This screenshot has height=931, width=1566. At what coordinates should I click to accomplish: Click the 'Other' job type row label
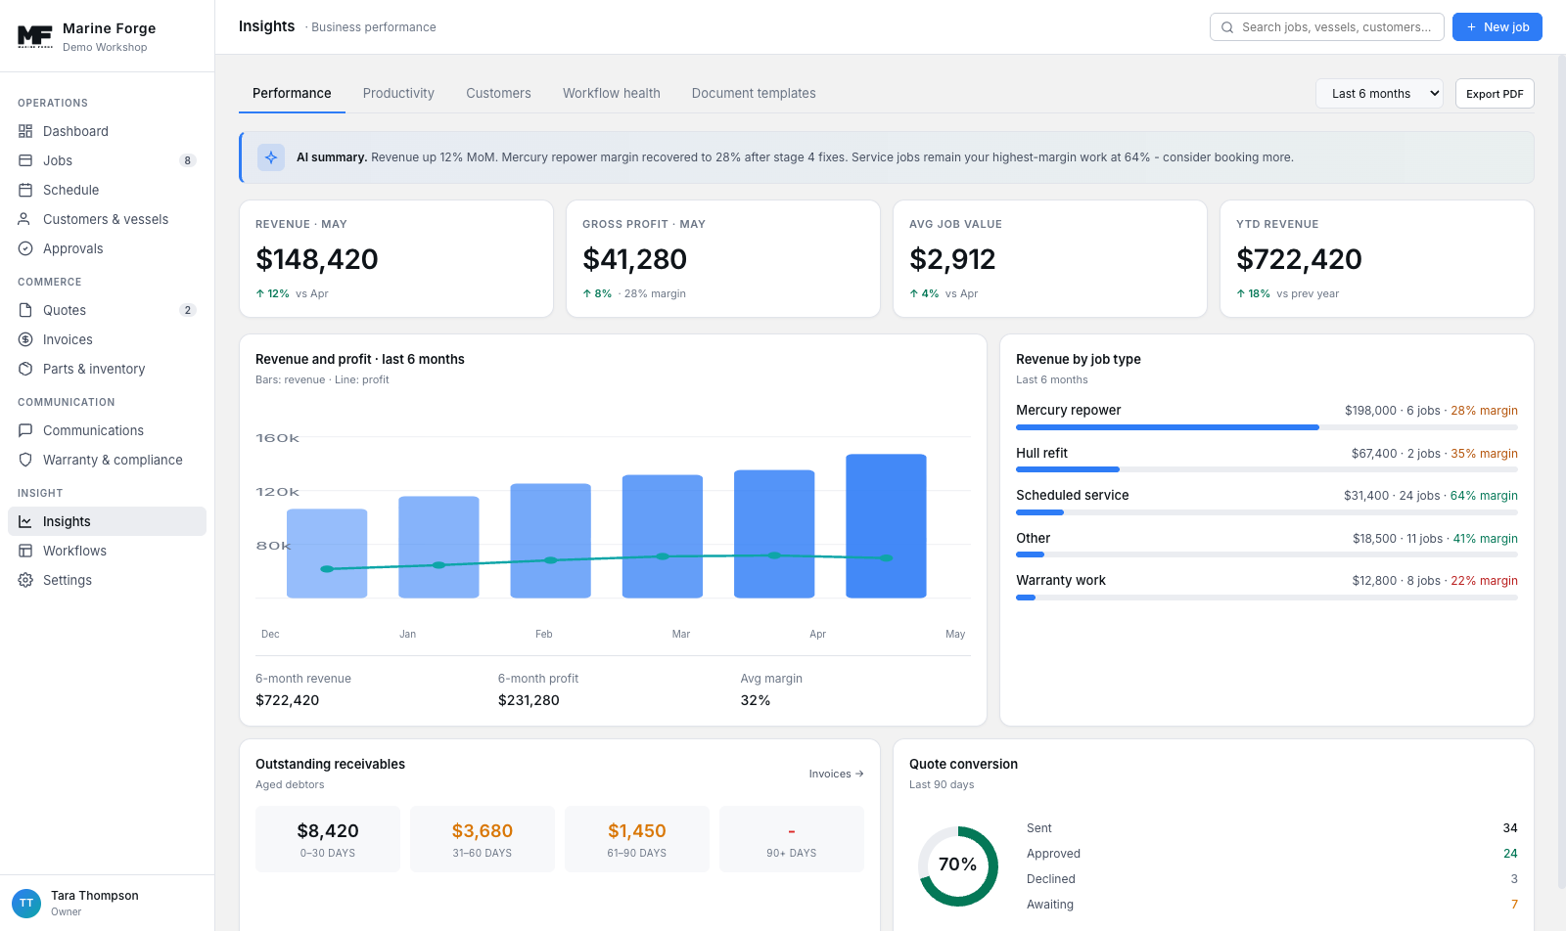click(x=1034, y=539)
